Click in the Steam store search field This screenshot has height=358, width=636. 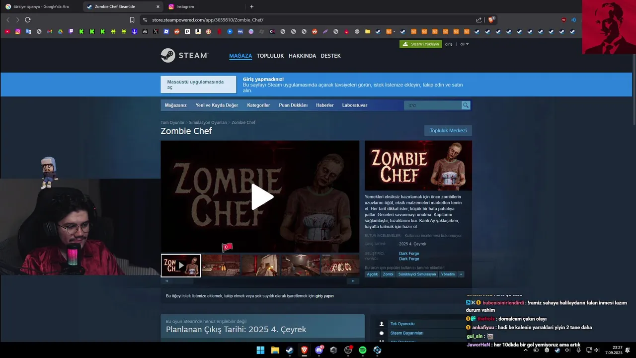(x=433, y=105)
